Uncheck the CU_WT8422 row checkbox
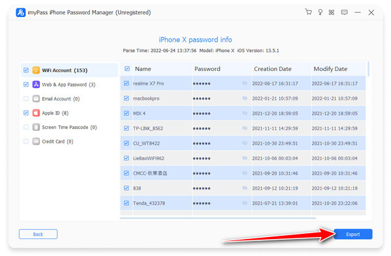This screenshot has height=256, width=391. coord(126,143)
